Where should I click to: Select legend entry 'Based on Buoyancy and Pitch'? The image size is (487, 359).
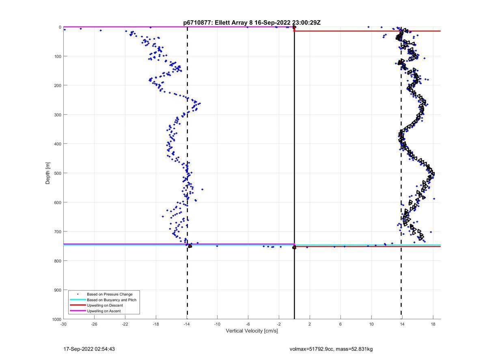tap(112, 300)
